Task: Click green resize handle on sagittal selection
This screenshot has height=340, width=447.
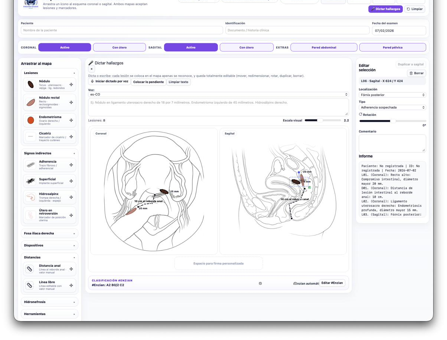Action: pyautogui.click(x=310, y=187)
